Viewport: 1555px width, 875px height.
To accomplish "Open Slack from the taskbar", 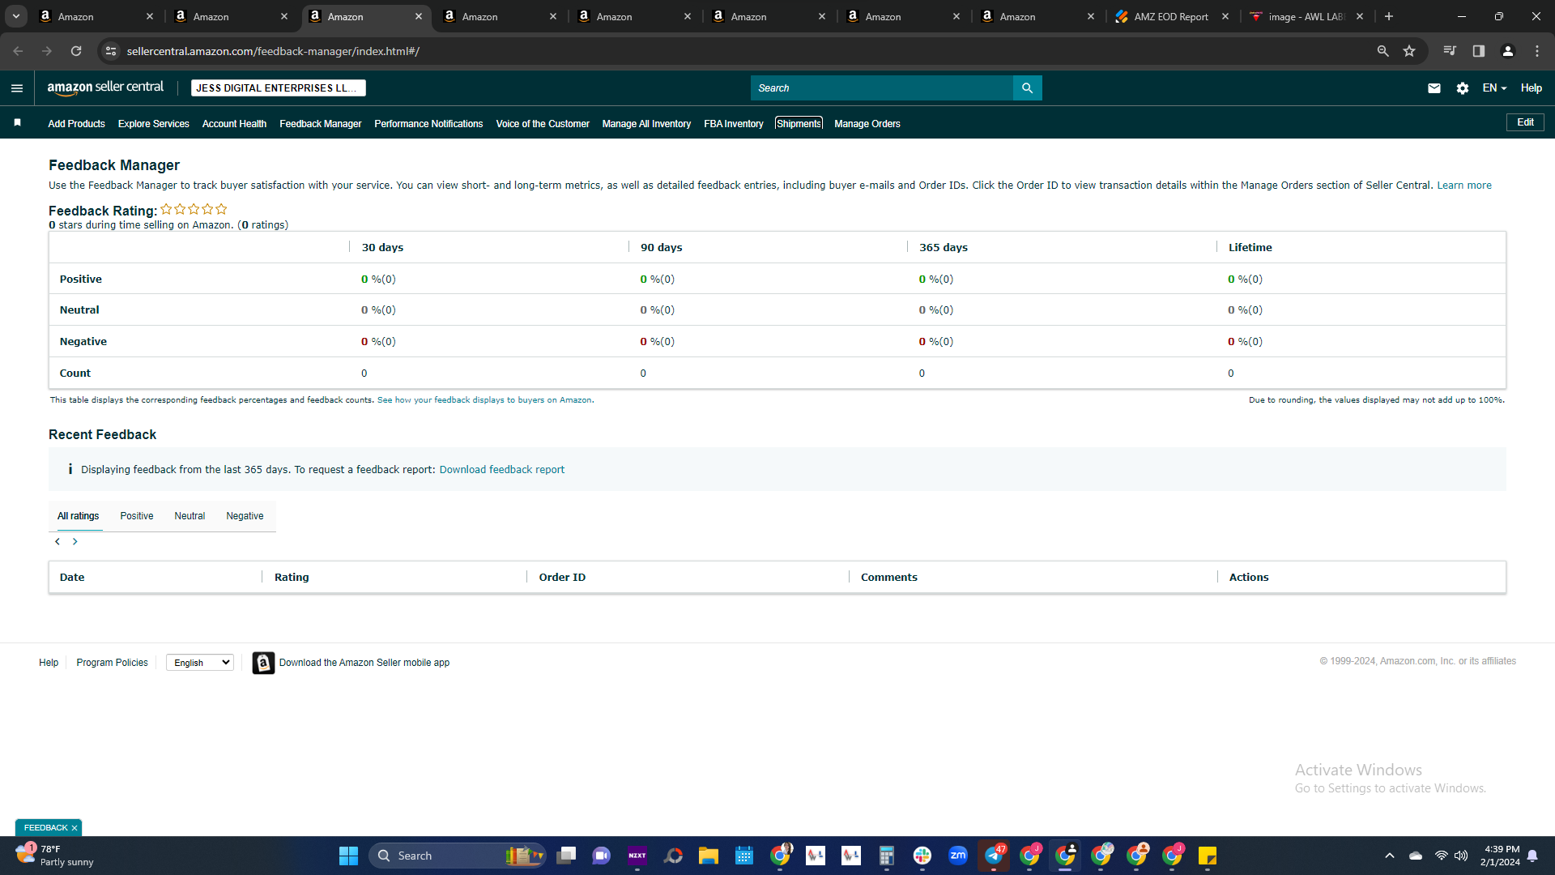I will click(x=922, y=856).
